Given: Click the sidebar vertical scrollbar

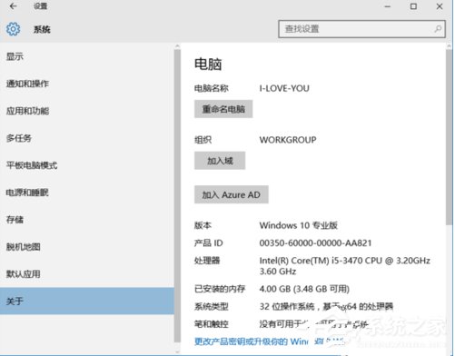Looking at the screenshot, I should coord(177,197).
